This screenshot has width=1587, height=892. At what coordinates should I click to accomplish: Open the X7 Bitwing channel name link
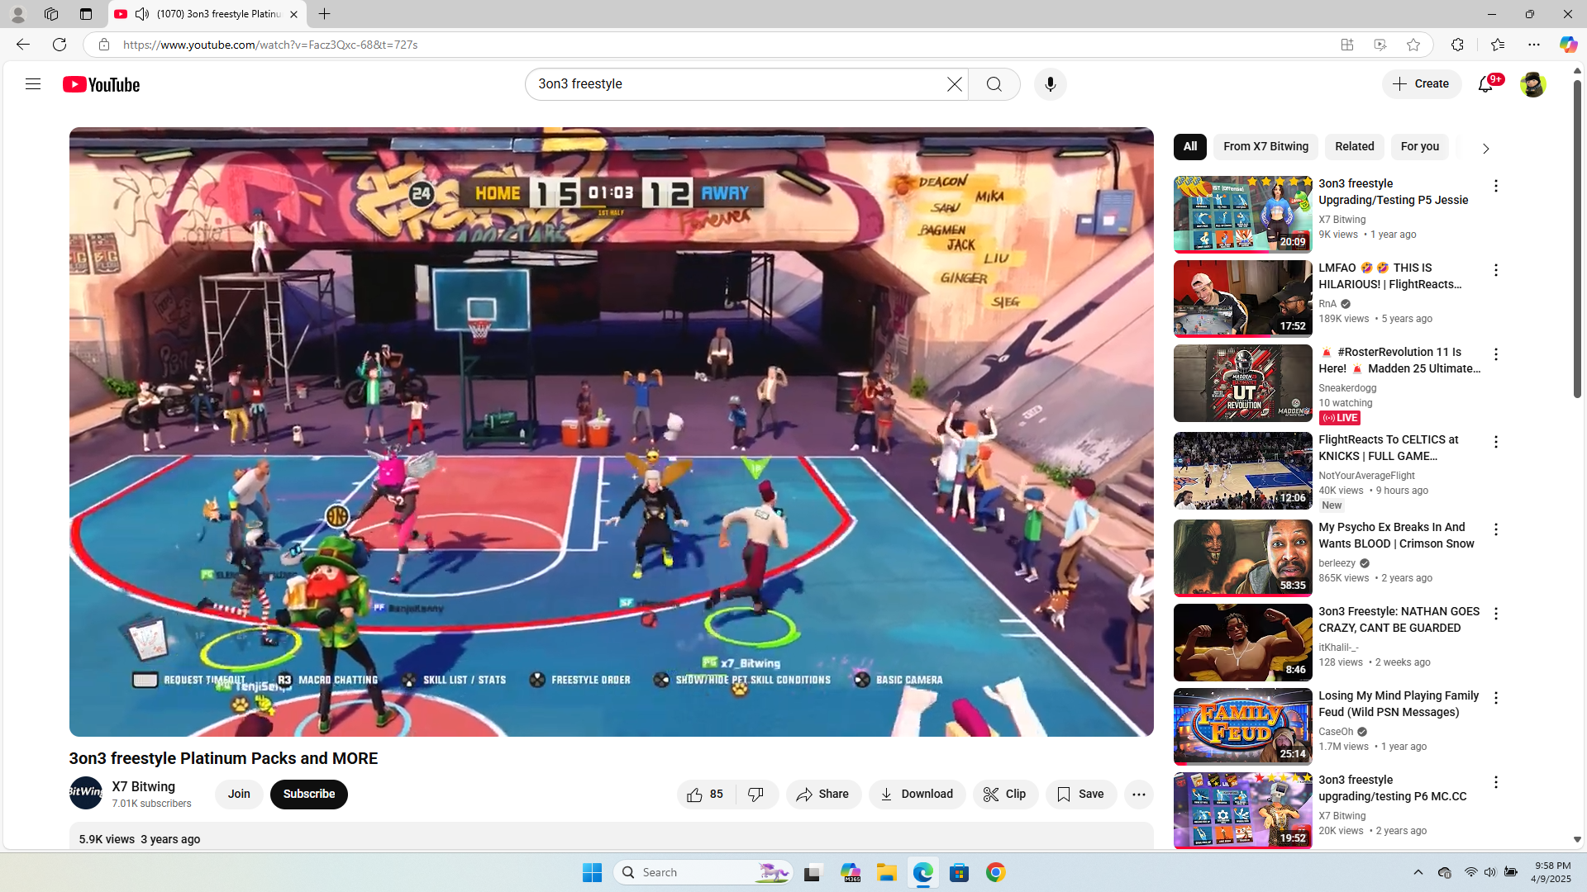coord(144,786)
